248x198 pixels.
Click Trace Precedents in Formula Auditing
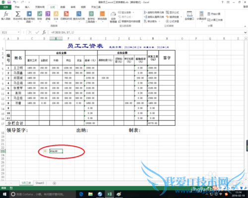[154, 12]
